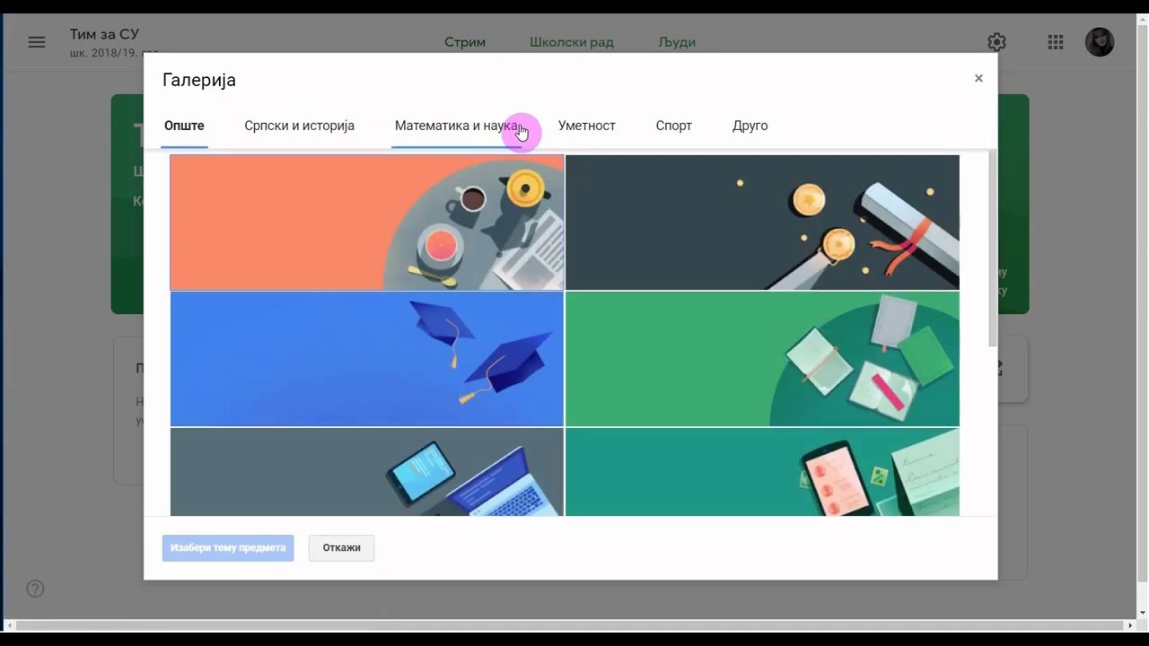Image resolution: width=1149 pixels, height=646 pixels.
Task: Choose the orange coffee table theme image
Action: (x=367, y=223)
